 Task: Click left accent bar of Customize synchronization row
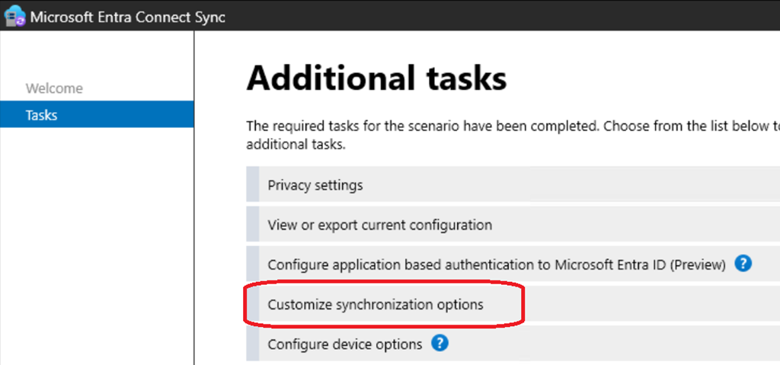click(252, 304)
